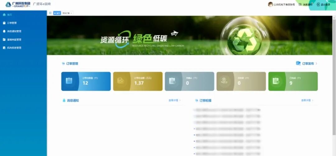Click the user avatar in the header
The image size is (336, 156).
(x=270, y=4)
